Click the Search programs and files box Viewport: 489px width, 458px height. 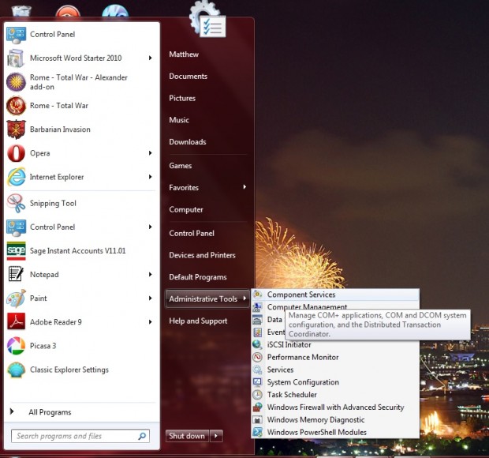tap(80, 436)
